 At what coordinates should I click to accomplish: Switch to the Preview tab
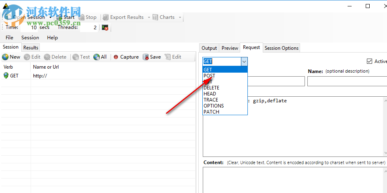(x=230, y=48)
